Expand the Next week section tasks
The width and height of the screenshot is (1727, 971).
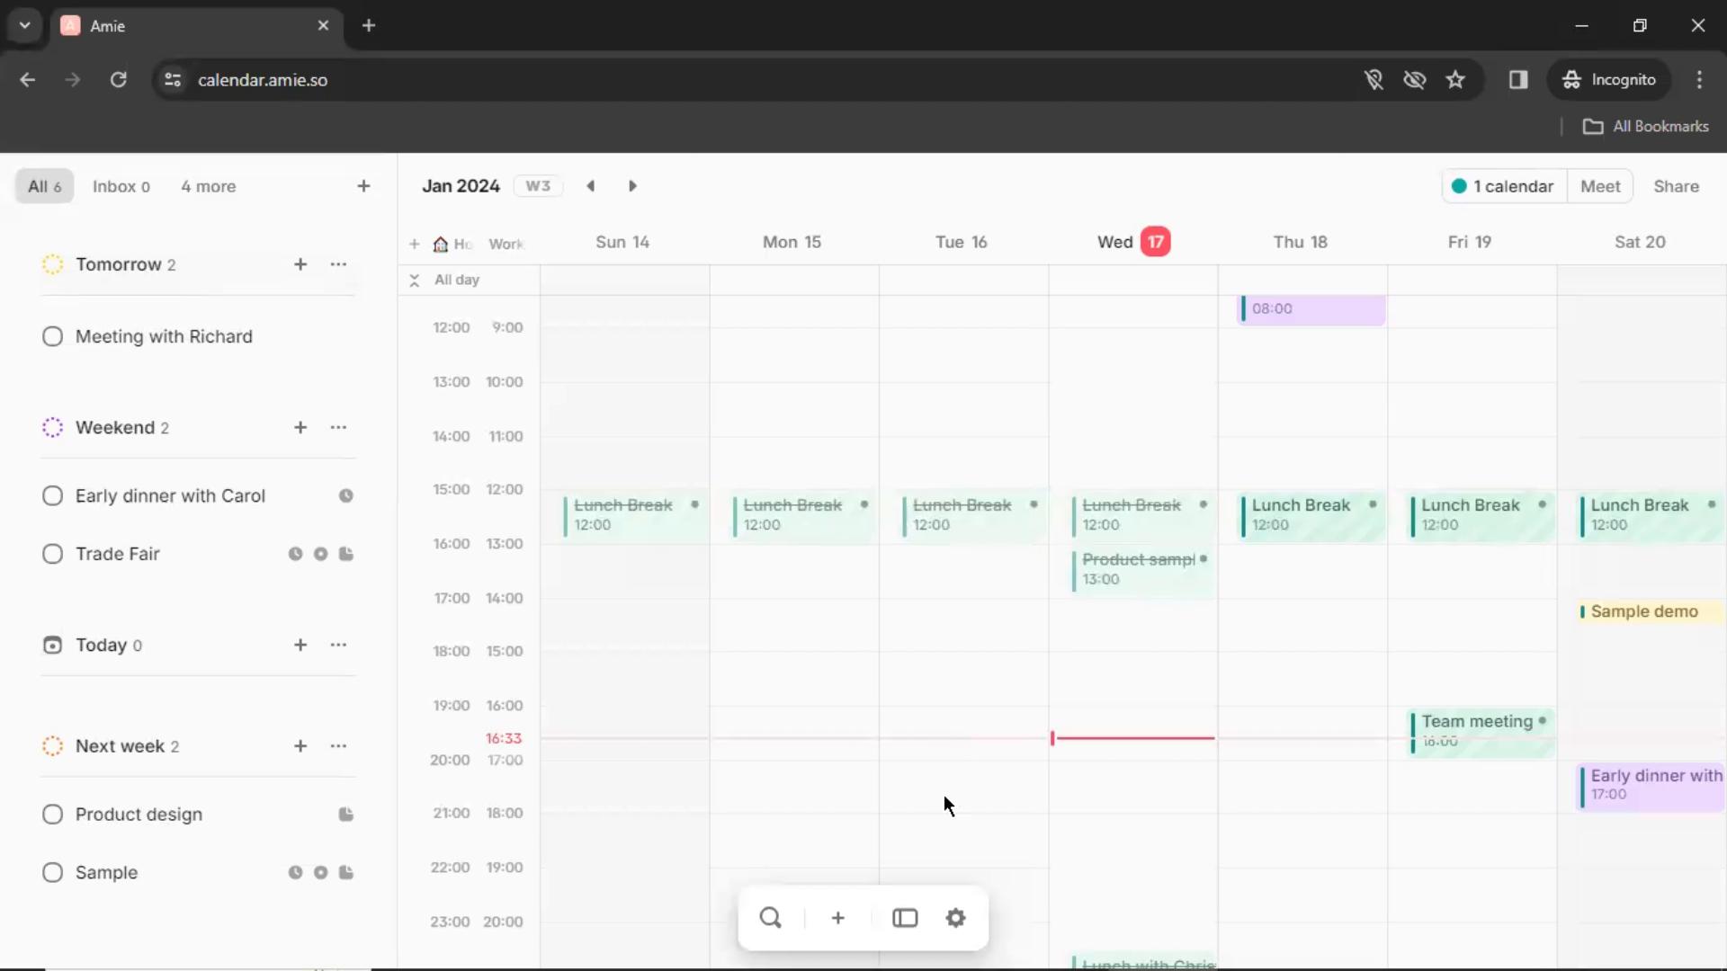coord(120,745)
